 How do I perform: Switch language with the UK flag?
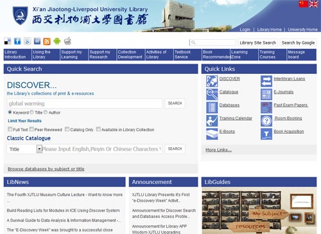(x=314, y=4)
